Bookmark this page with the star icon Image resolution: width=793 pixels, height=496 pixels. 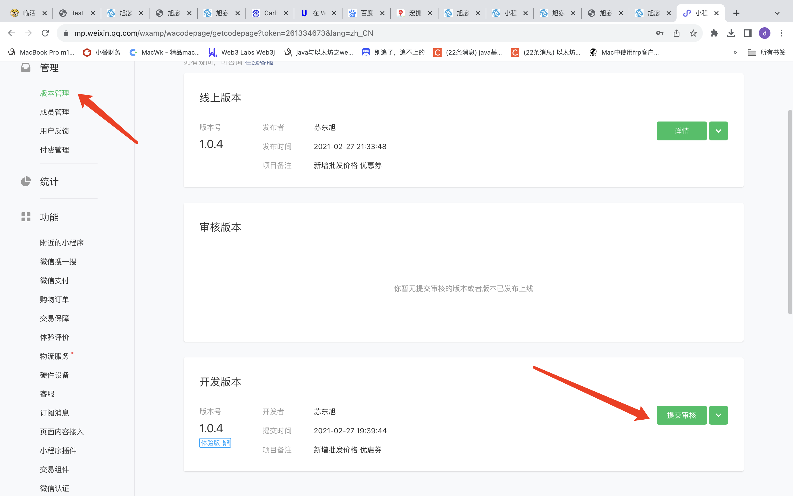(693, 33)
